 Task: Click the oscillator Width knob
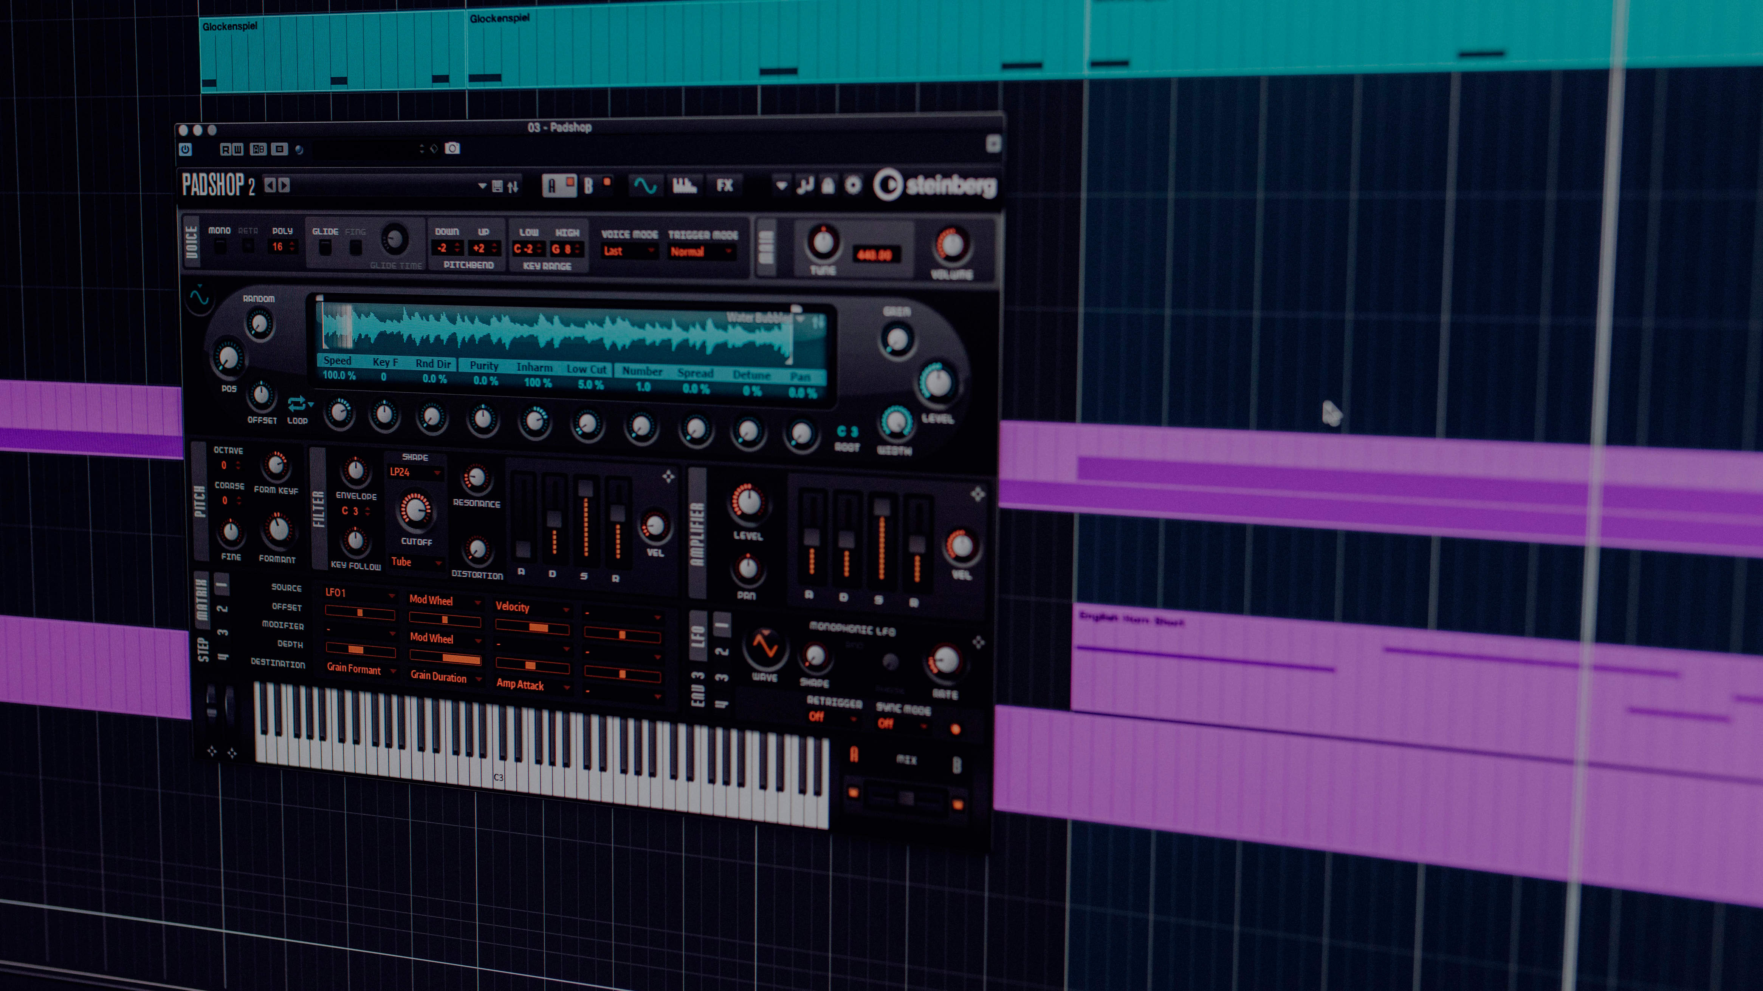pyautogui.click(x=896, y=423)
